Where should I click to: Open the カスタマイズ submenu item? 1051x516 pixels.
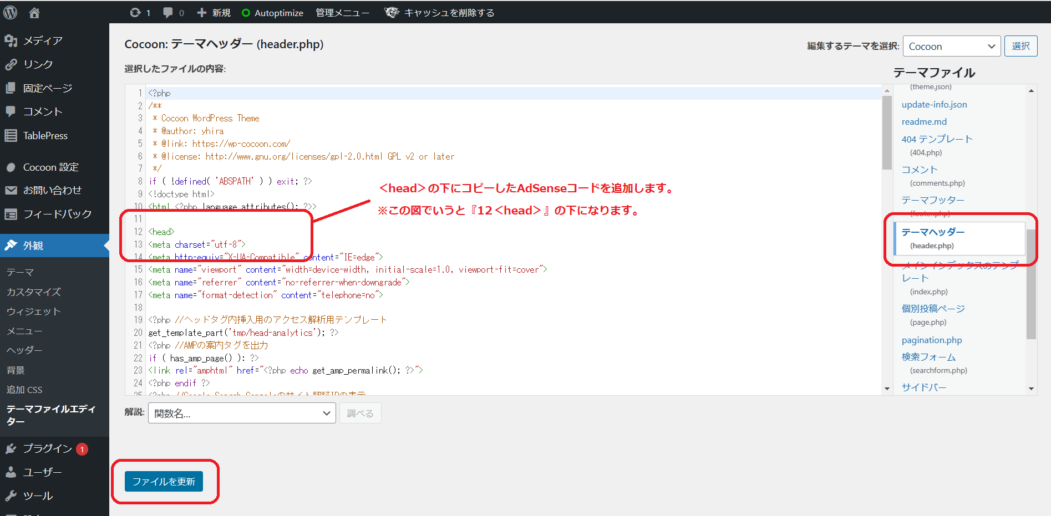click(x=34, y=292)
